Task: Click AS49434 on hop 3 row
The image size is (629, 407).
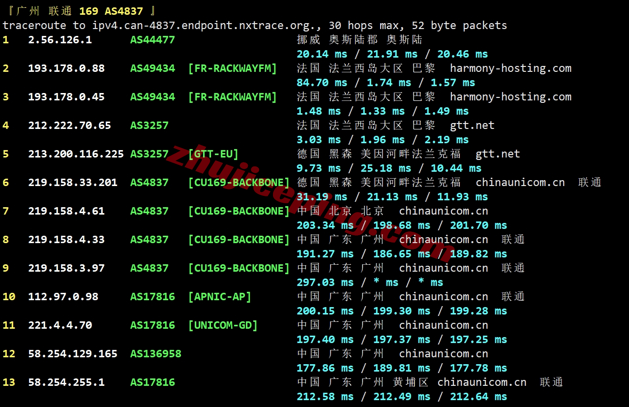Action: coord(152,97)
